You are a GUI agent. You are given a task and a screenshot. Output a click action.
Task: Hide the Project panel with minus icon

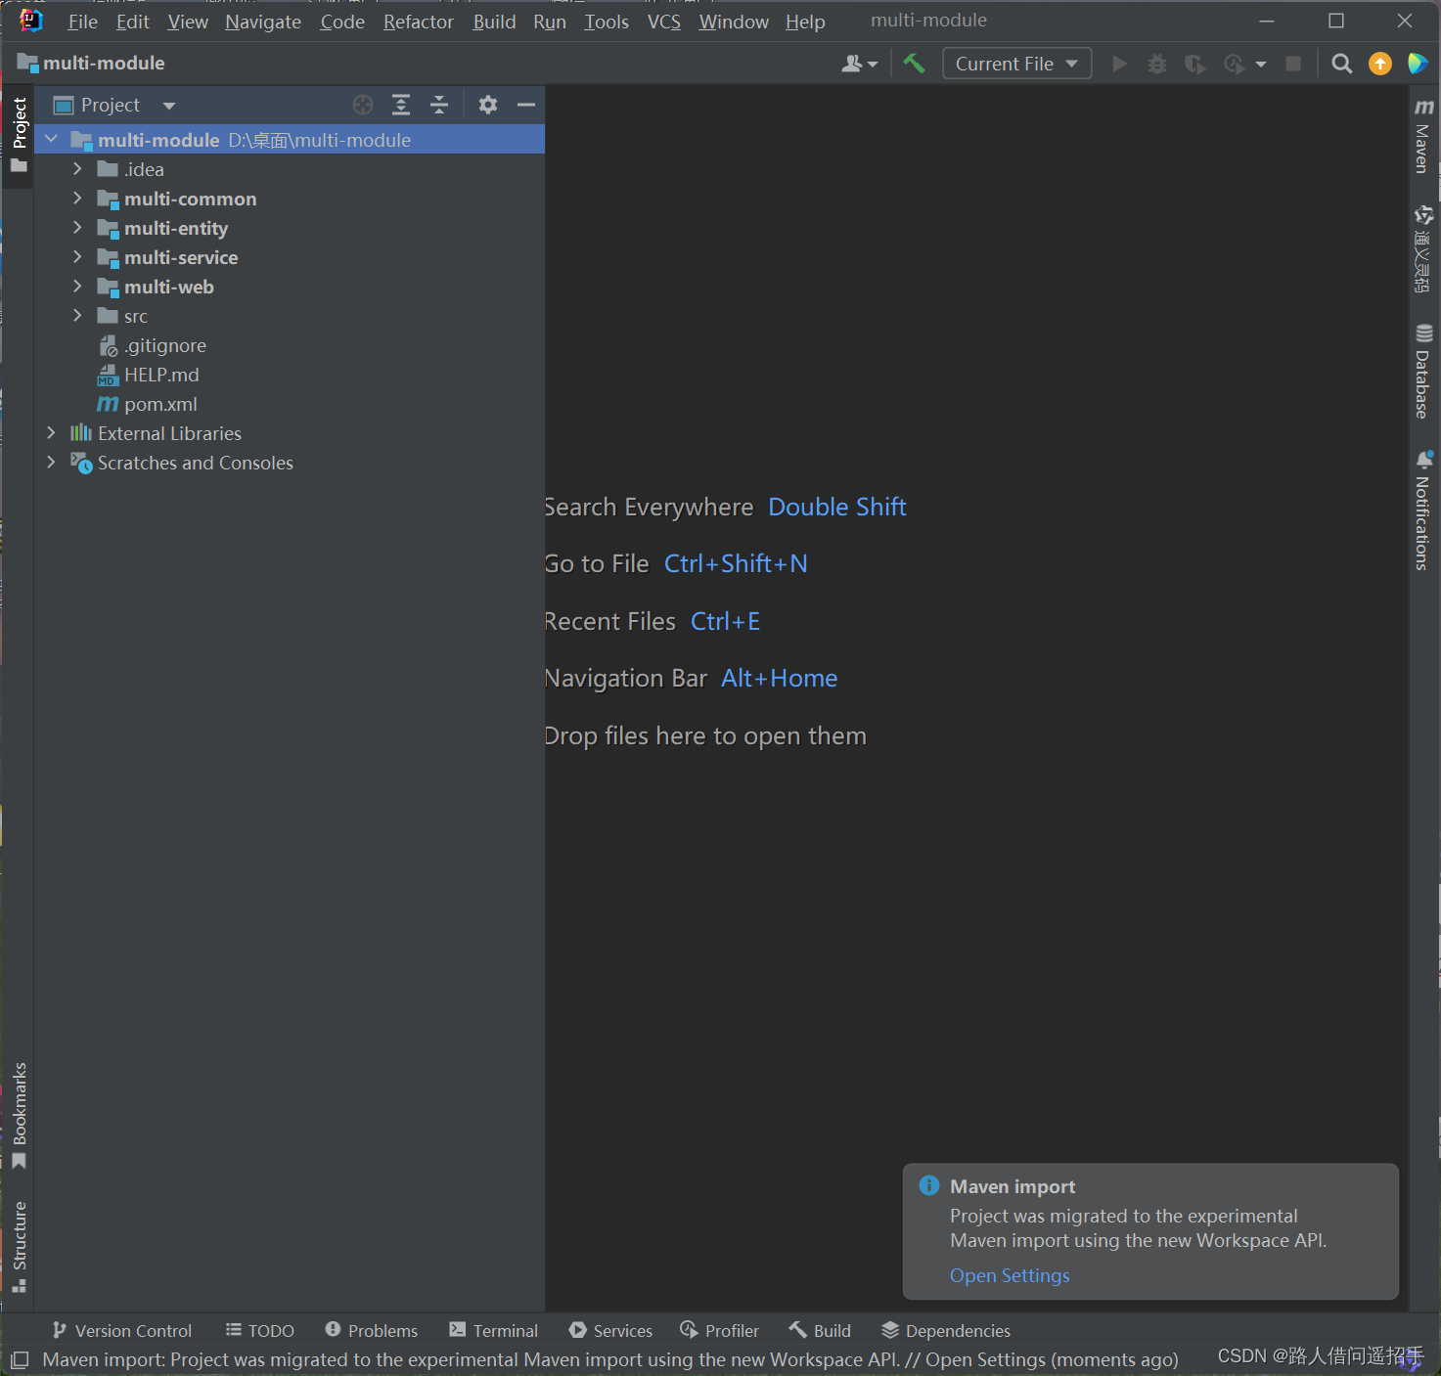click(x=526, y=105)
